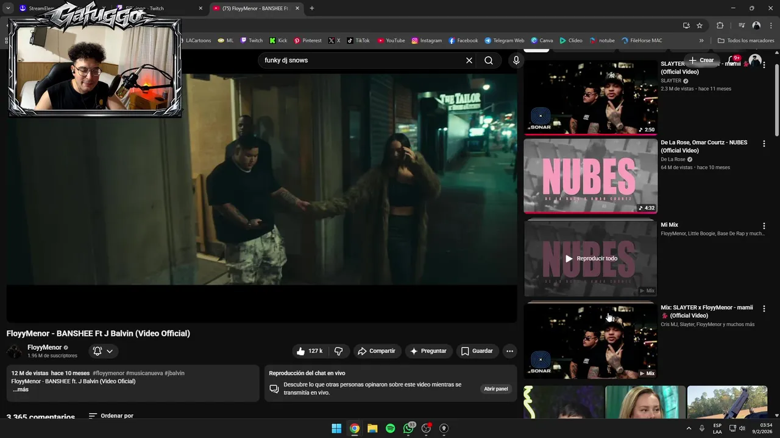
Task: Open the volume control in system tray
Action: point(742,428)
